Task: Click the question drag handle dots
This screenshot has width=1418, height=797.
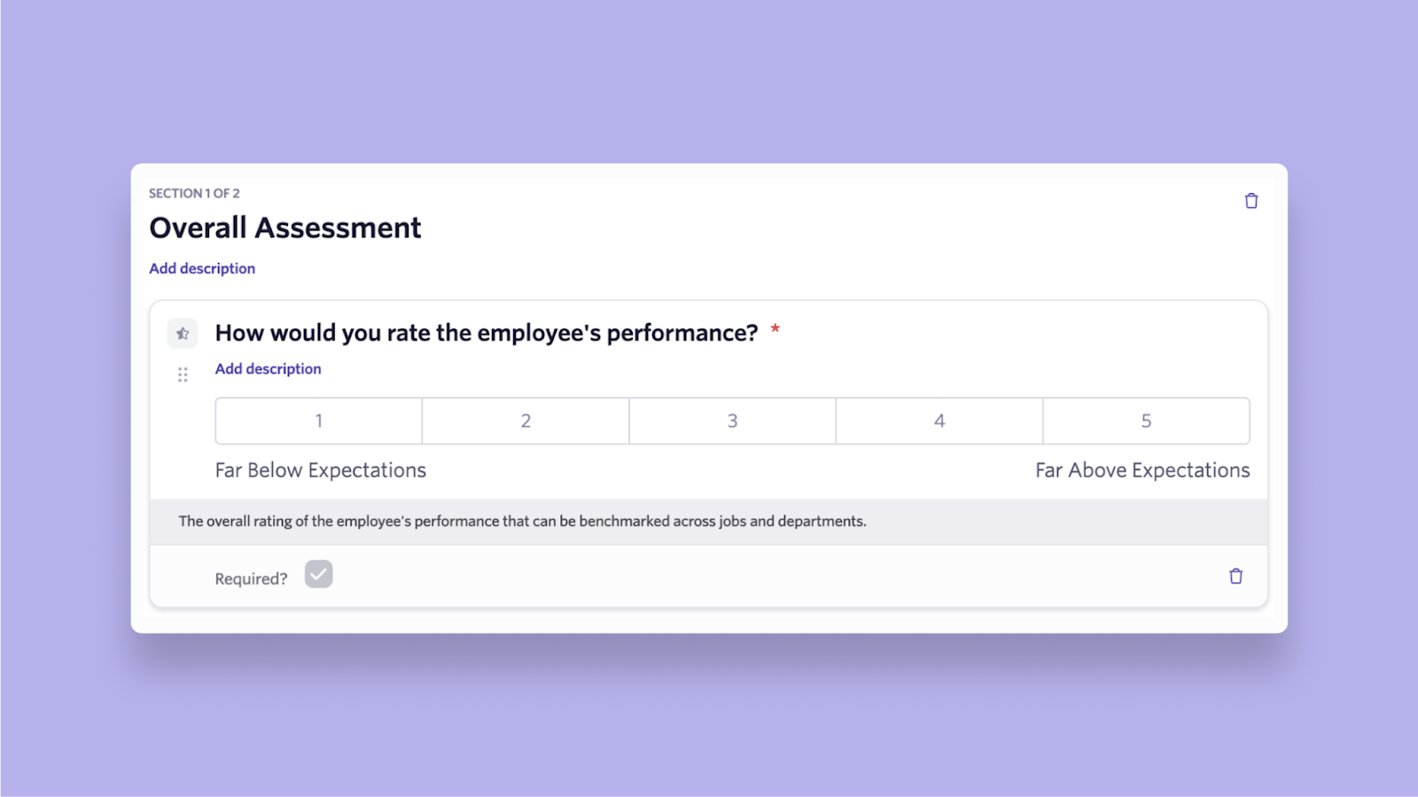Action: click(x=183, y=375)
